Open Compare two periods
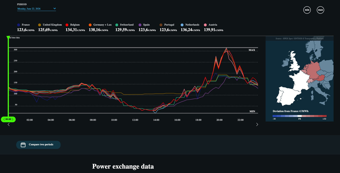 point(38,145)
